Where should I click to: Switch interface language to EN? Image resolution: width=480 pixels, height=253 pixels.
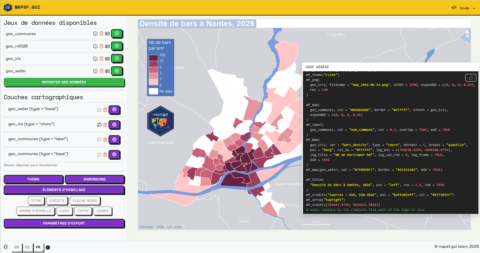click(17, 247)
